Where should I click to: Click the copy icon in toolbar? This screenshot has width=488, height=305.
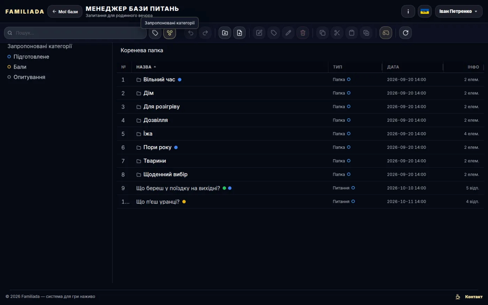click(x=322, y=33)
